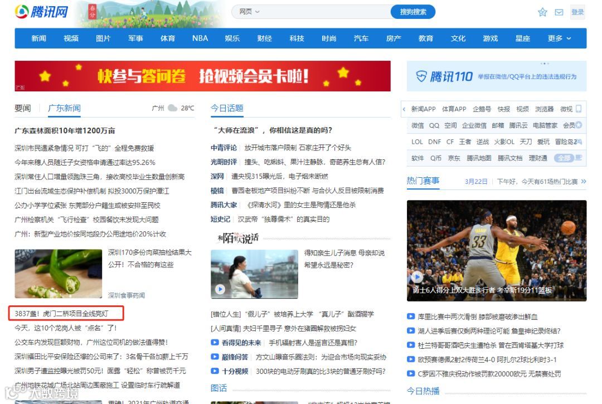The height and width of the screenshot is (404, 602).
Task: Open the 腾讯地图 quick link
Action: 479,158
